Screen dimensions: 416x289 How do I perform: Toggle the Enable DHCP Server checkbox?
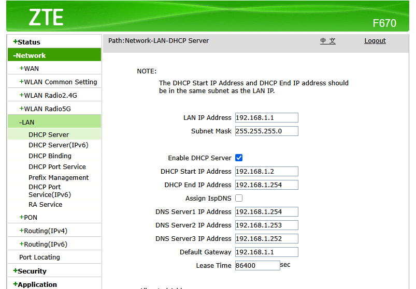click(239, 158)
